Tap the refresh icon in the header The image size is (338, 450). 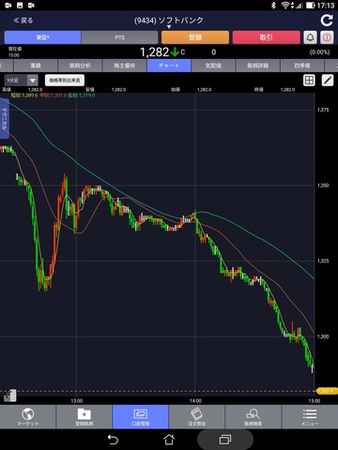click(327, 21)
